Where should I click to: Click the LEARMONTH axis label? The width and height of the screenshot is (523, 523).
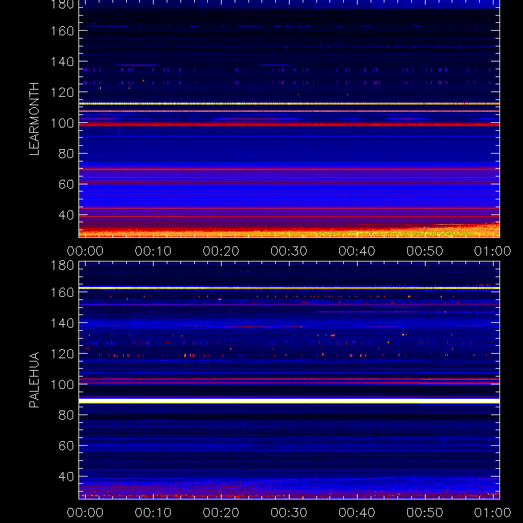[34, 119]
